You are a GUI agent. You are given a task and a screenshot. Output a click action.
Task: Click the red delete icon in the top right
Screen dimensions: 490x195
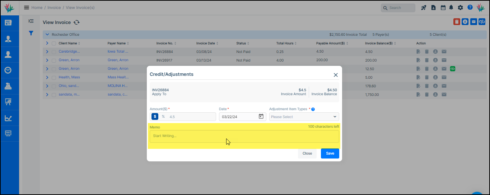[x=457, y=22]
